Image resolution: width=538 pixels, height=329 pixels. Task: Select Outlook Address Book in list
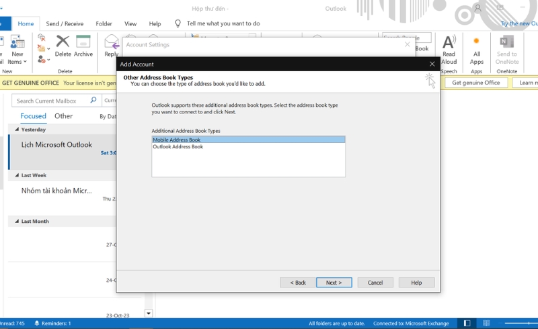coord(248,146)
